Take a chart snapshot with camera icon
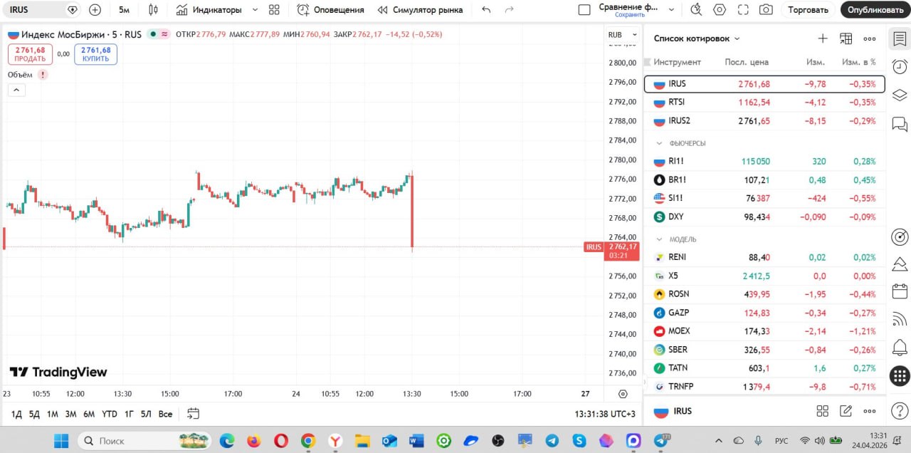The height and width of the screenshot is (453, 911). coord(766,10)
